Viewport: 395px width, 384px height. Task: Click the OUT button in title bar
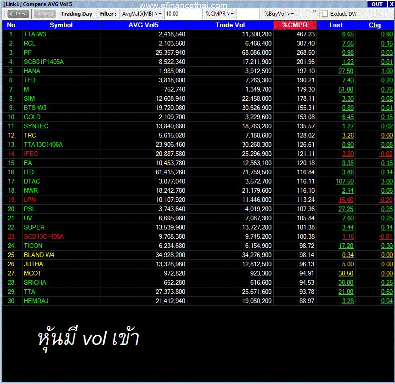[x=377, y=4]
